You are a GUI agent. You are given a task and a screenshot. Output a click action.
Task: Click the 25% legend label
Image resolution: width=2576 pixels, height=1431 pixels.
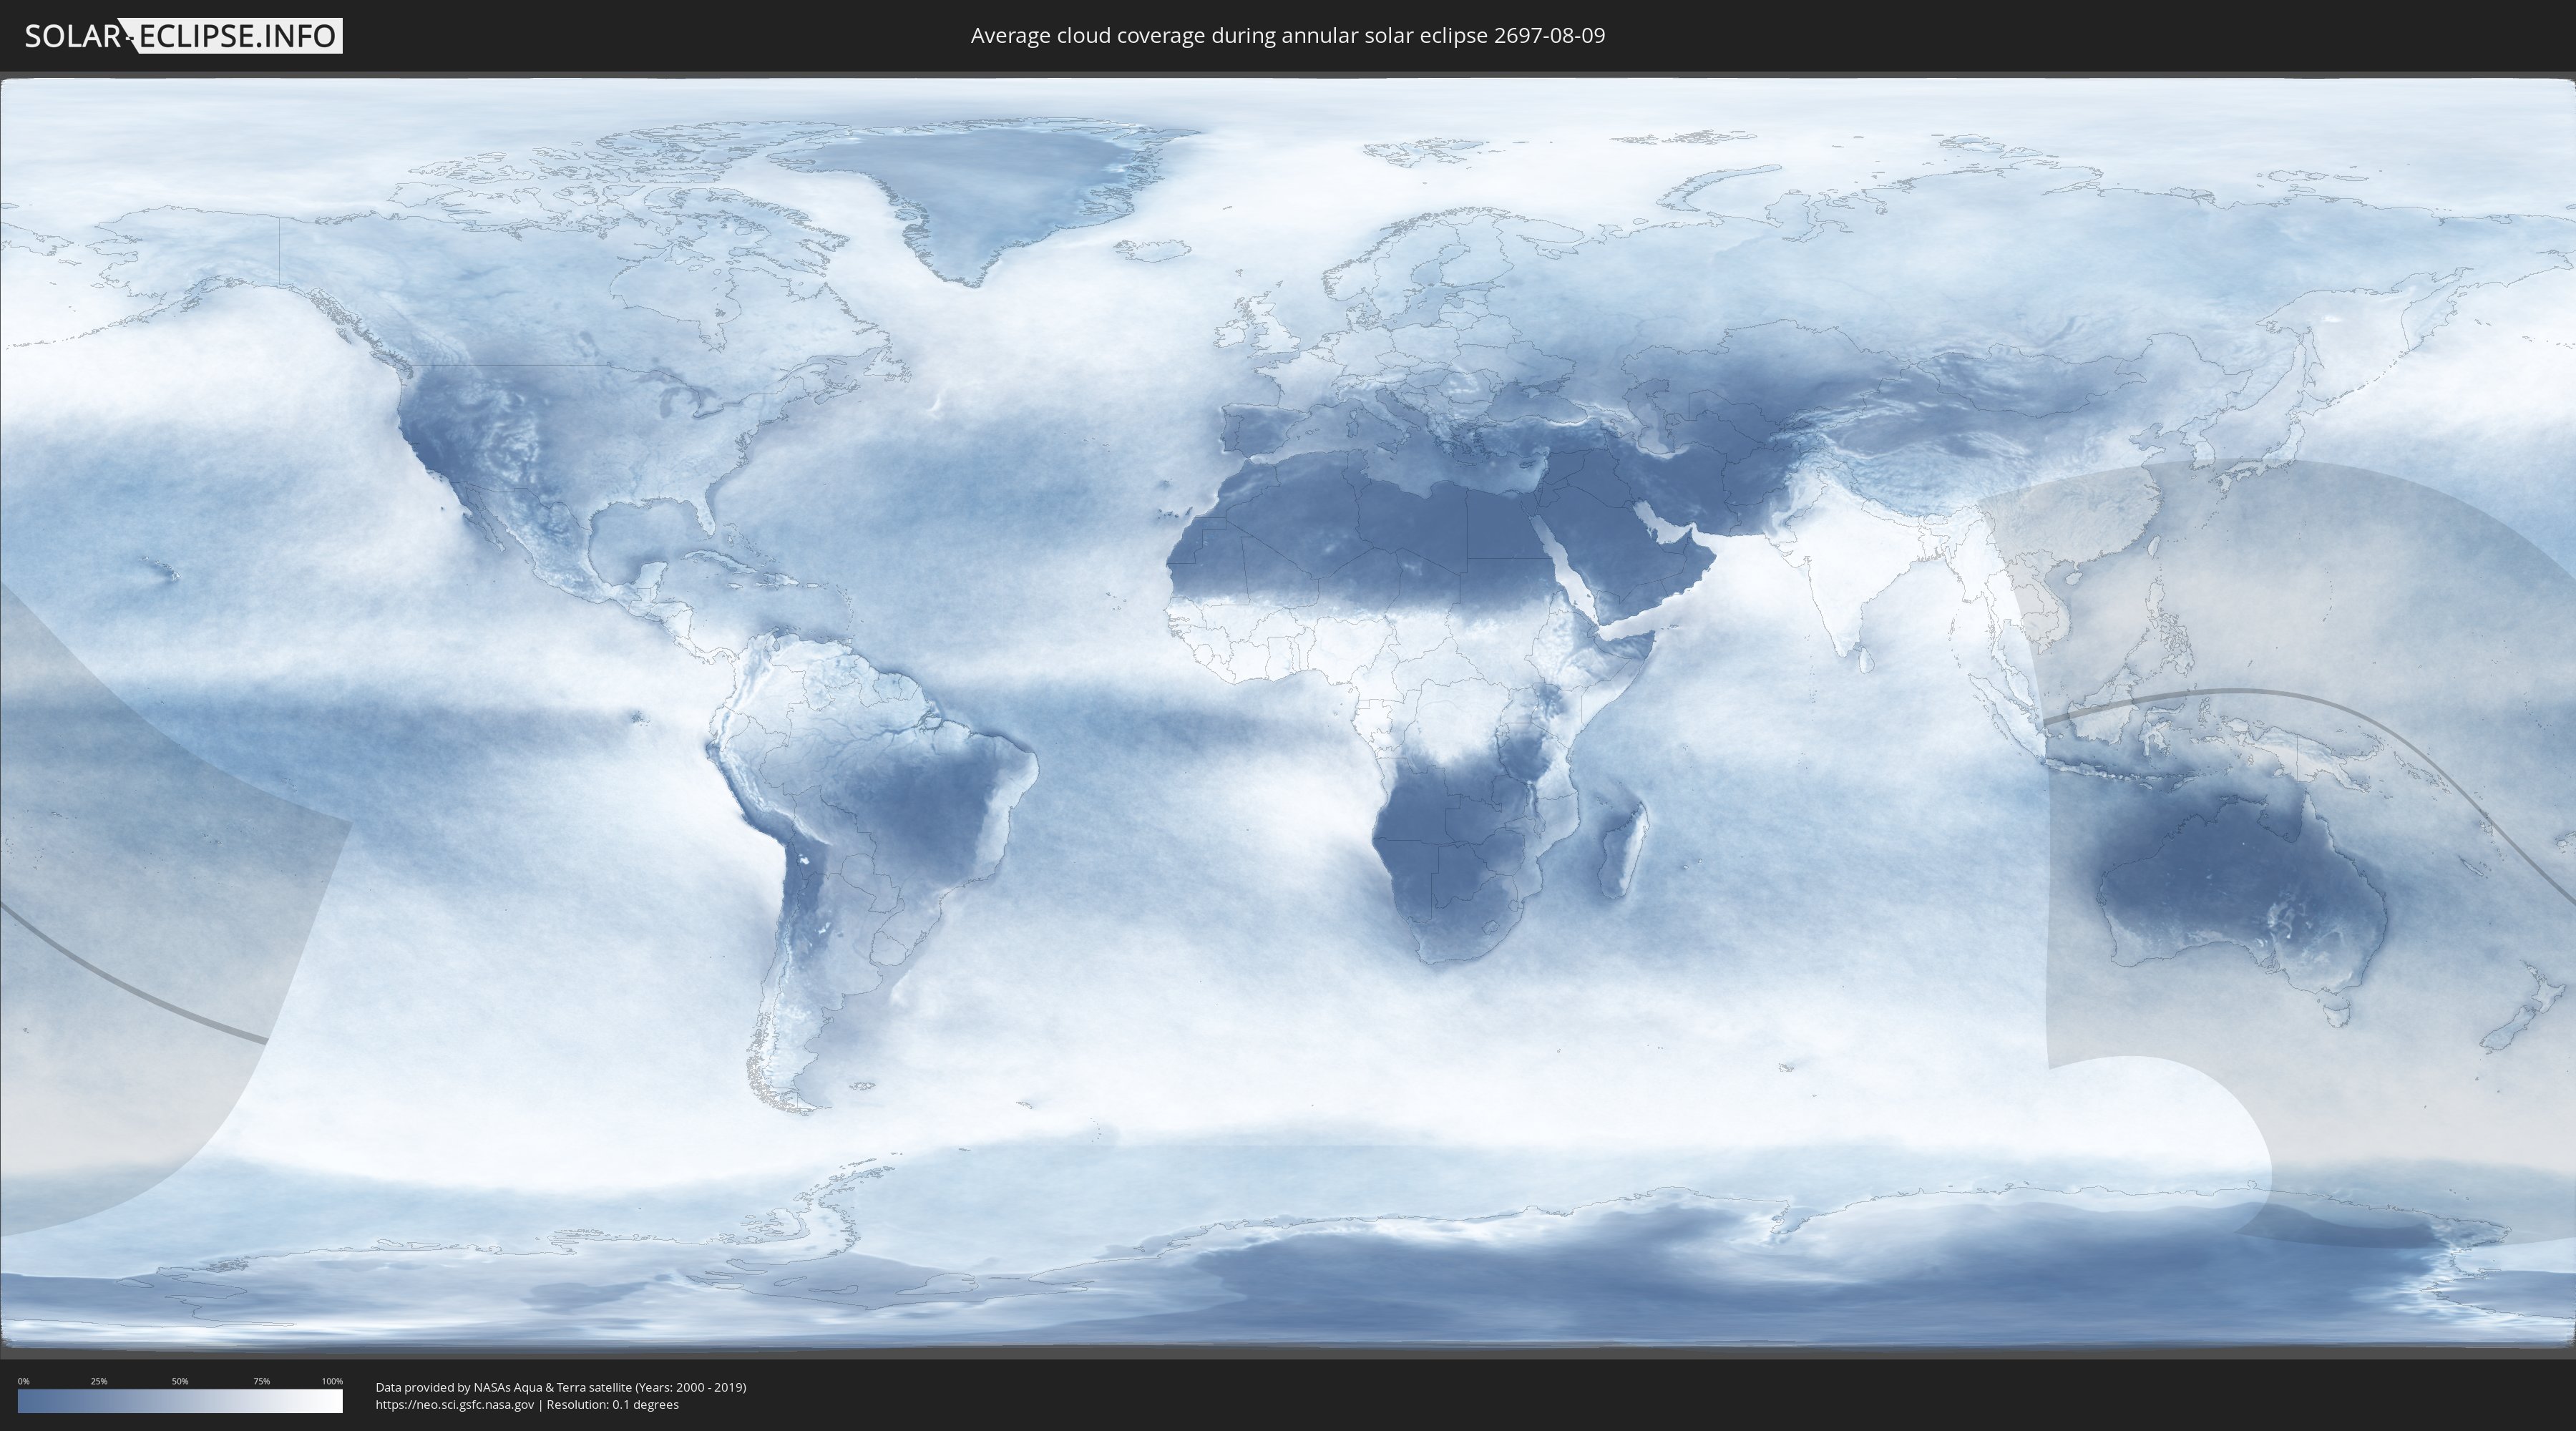[x=99, y=1381]
